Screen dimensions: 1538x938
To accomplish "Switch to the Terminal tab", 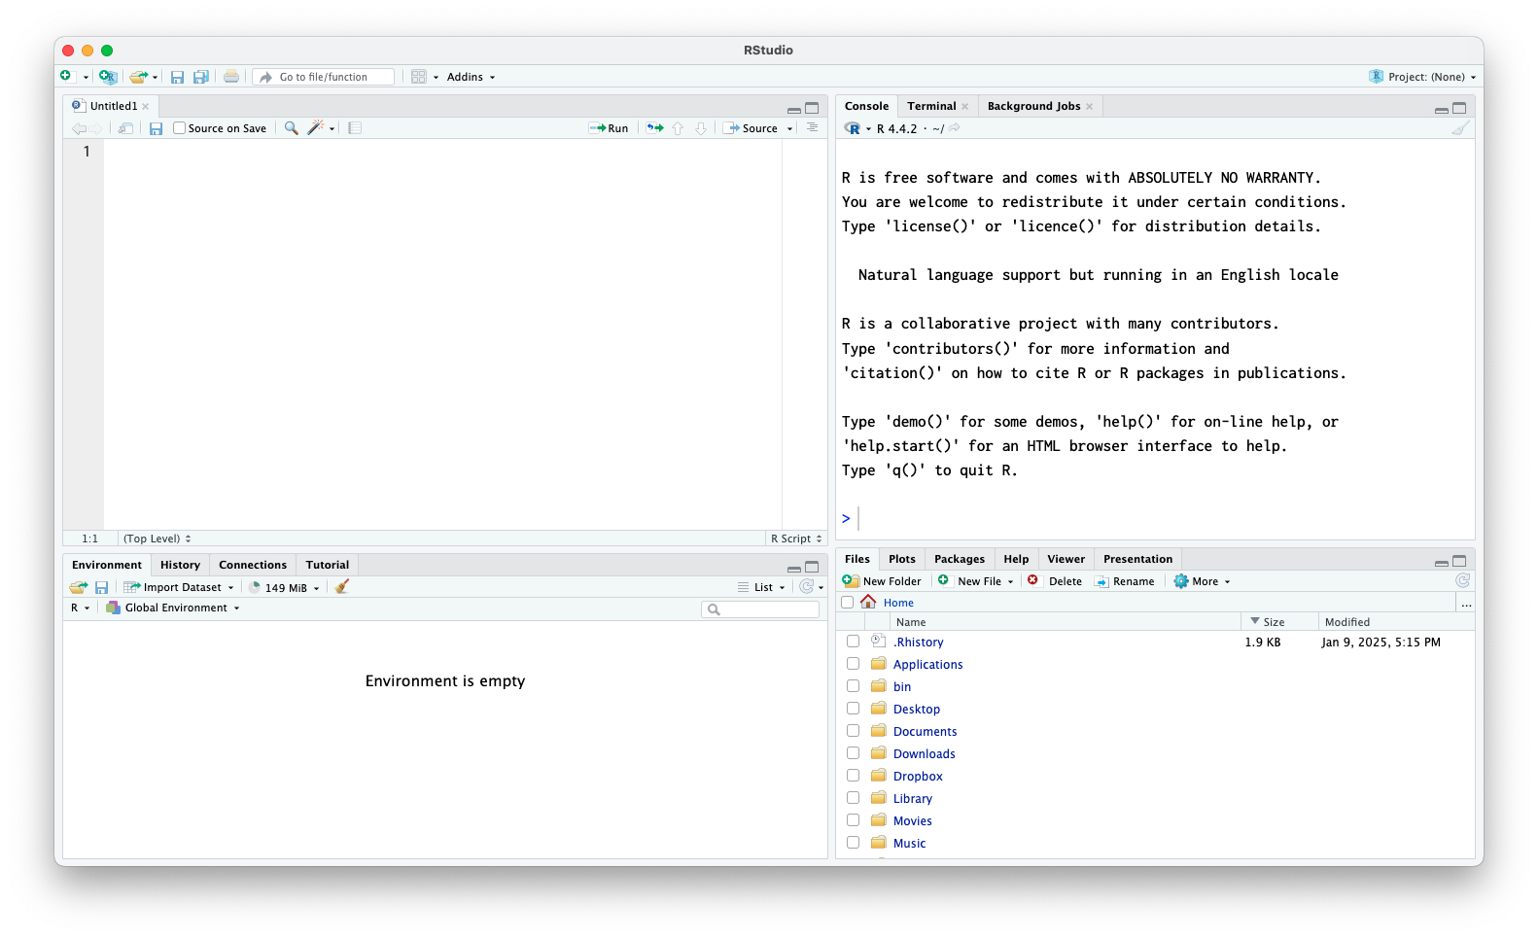I will (x=931, y=106).
